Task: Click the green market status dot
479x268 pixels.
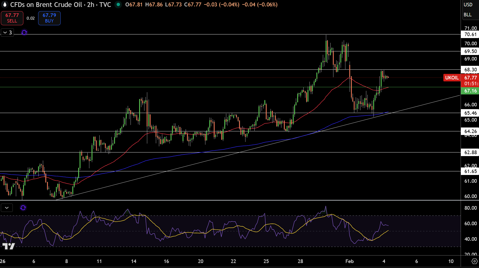Action: 118,4
